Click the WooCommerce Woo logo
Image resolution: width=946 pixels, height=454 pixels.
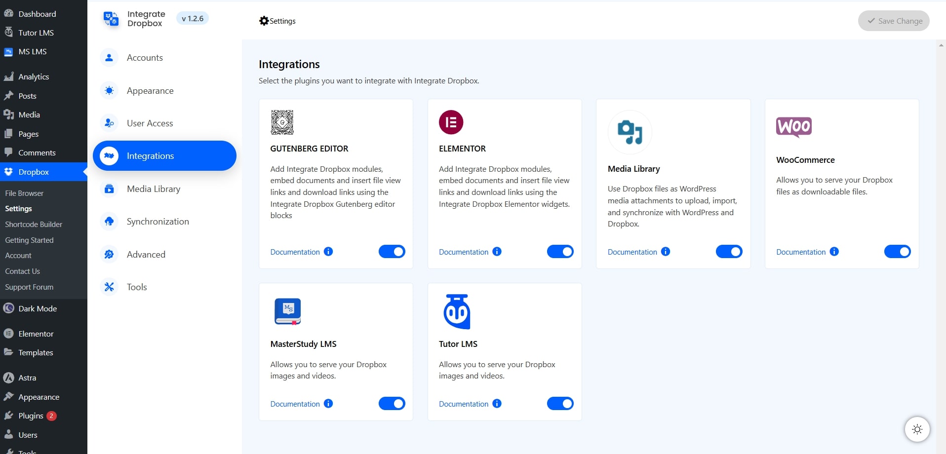coord(794,127)
